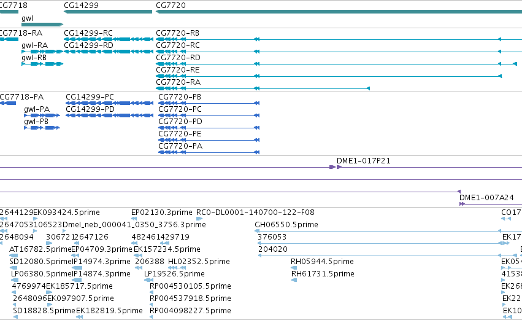The height and width of the screenshot is (320, 522).
Task: Choose the CG7720-PD protein label
Action: click(180, 122)
